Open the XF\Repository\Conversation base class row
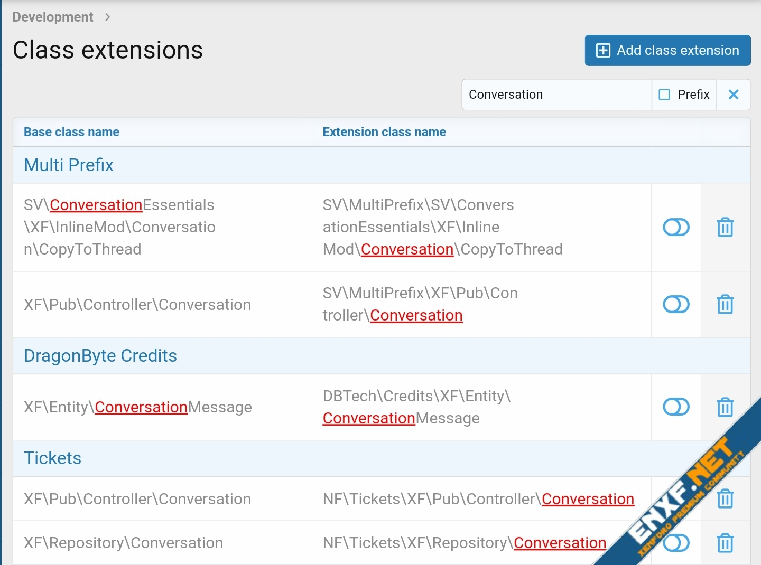Image resolution: width=761 pixels, height=565 pixels. pos(124,543)
